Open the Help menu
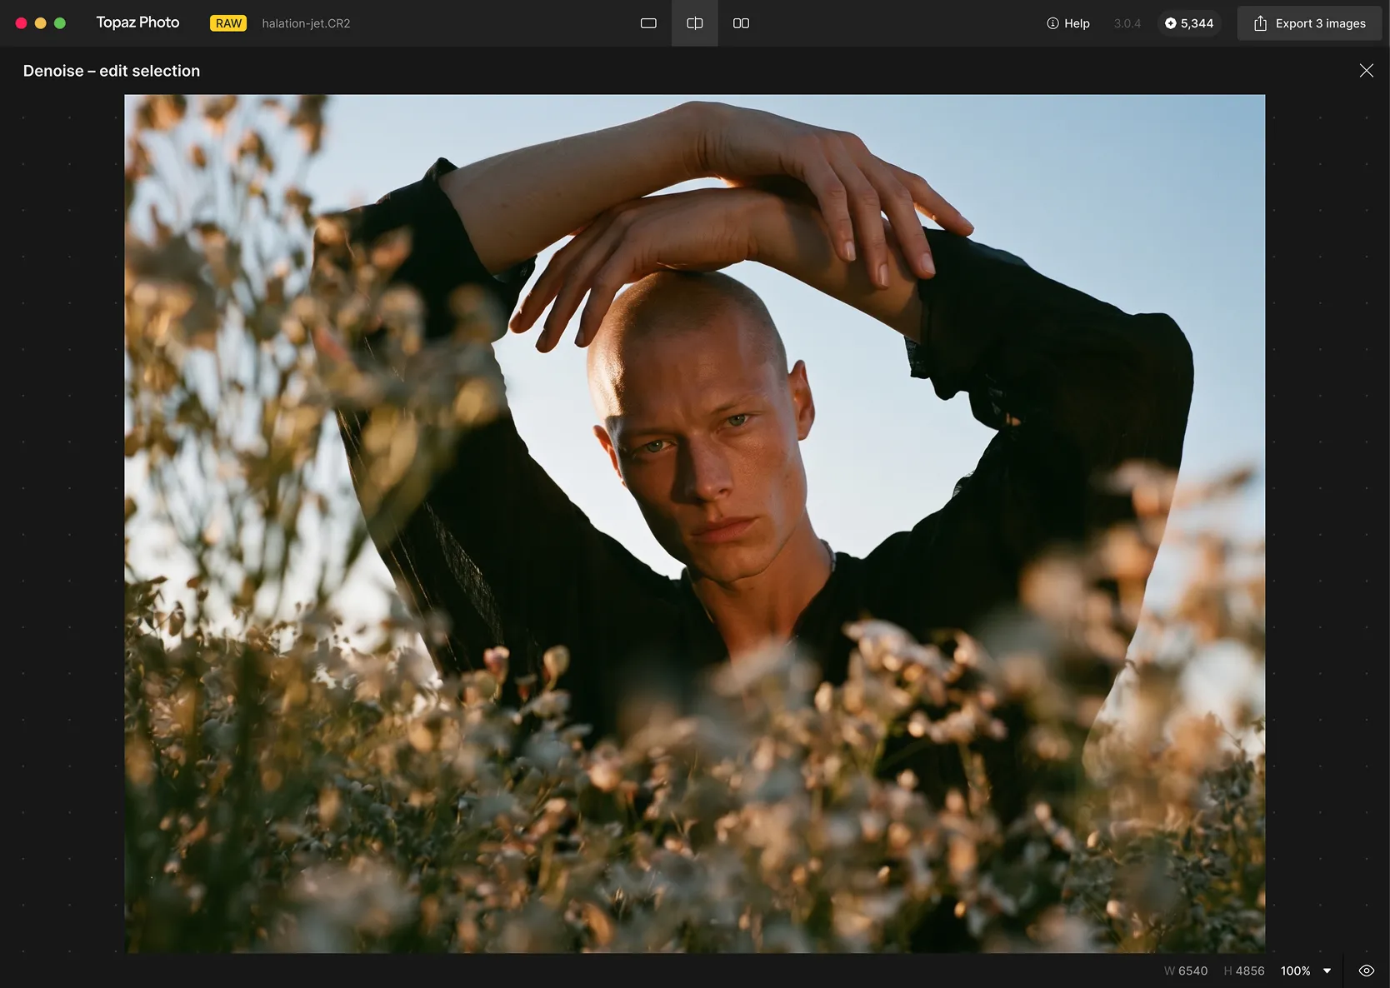This screenshot has width=1390, height=988. pyautogui.click(x=1068, y=23)
